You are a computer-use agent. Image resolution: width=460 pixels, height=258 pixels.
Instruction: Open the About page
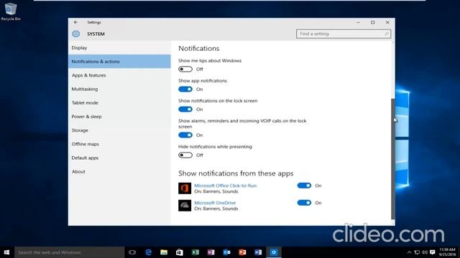[119, 171]
